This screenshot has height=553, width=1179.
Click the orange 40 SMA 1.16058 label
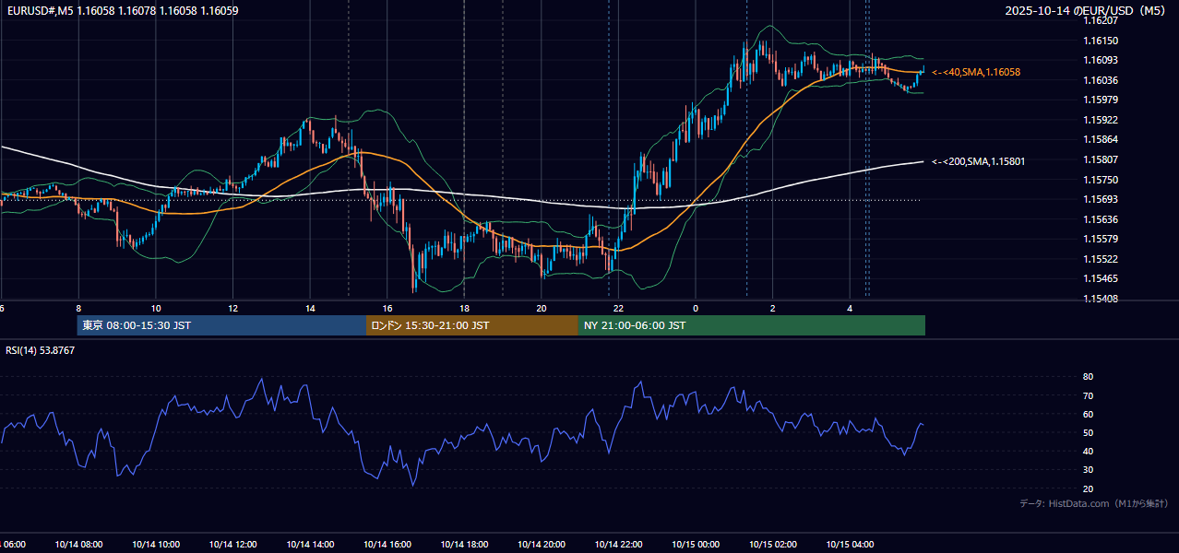[976, 72]
